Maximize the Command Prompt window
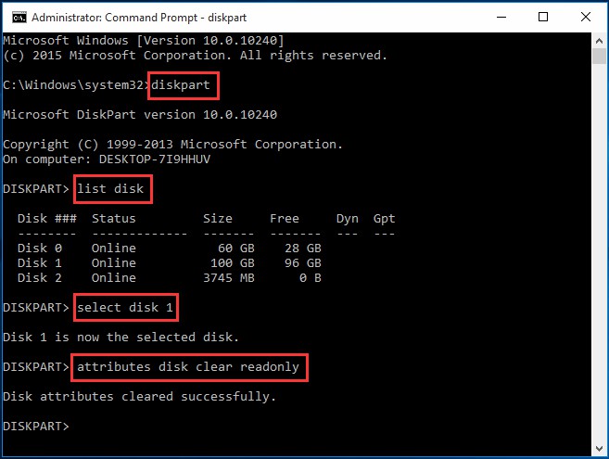This screenshot has height=459, width=609. pyautogui.click(x=543, y=17)
